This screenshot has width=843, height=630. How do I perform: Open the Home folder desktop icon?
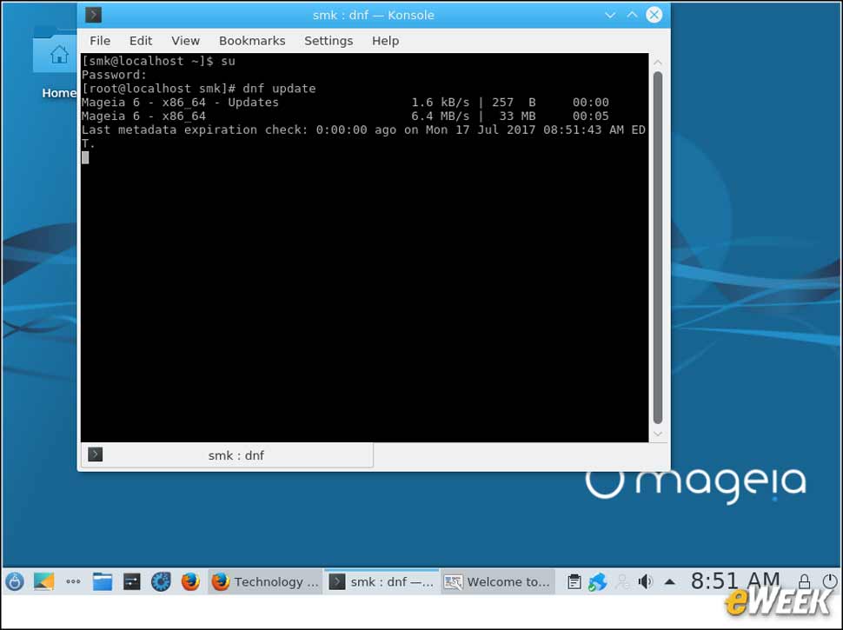56,63
